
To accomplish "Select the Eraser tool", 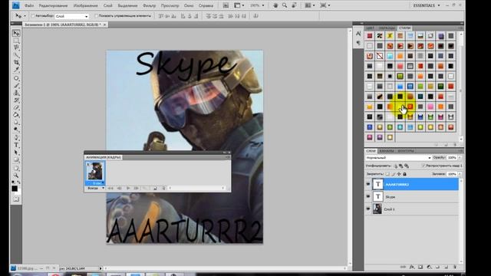I will [x=16, y=107].
